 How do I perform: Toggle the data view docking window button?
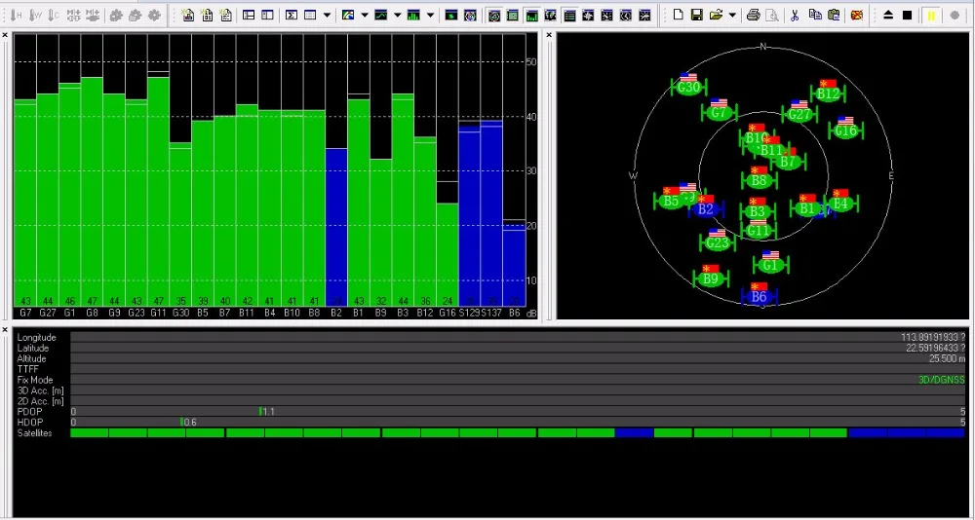569,15
